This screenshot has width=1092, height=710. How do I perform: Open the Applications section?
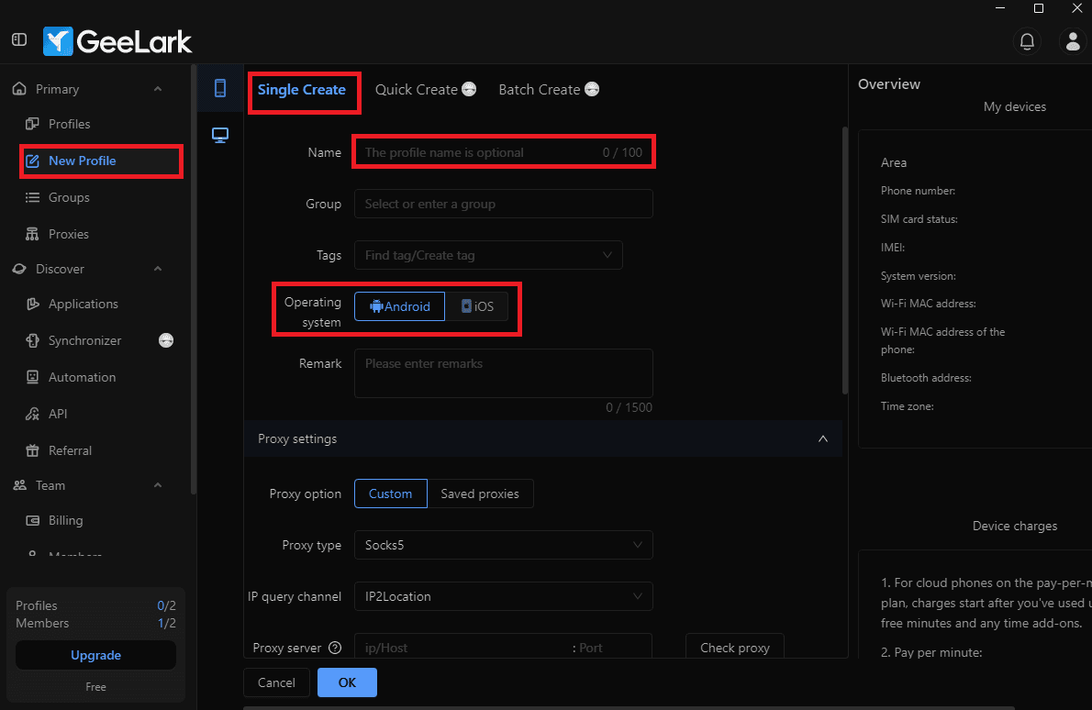pos(84,304)
